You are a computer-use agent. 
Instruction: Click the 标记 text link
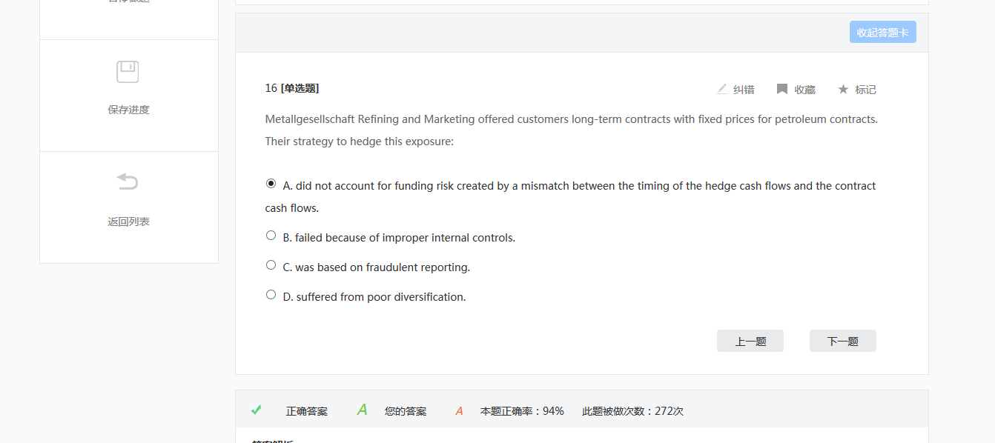[865, 90]
